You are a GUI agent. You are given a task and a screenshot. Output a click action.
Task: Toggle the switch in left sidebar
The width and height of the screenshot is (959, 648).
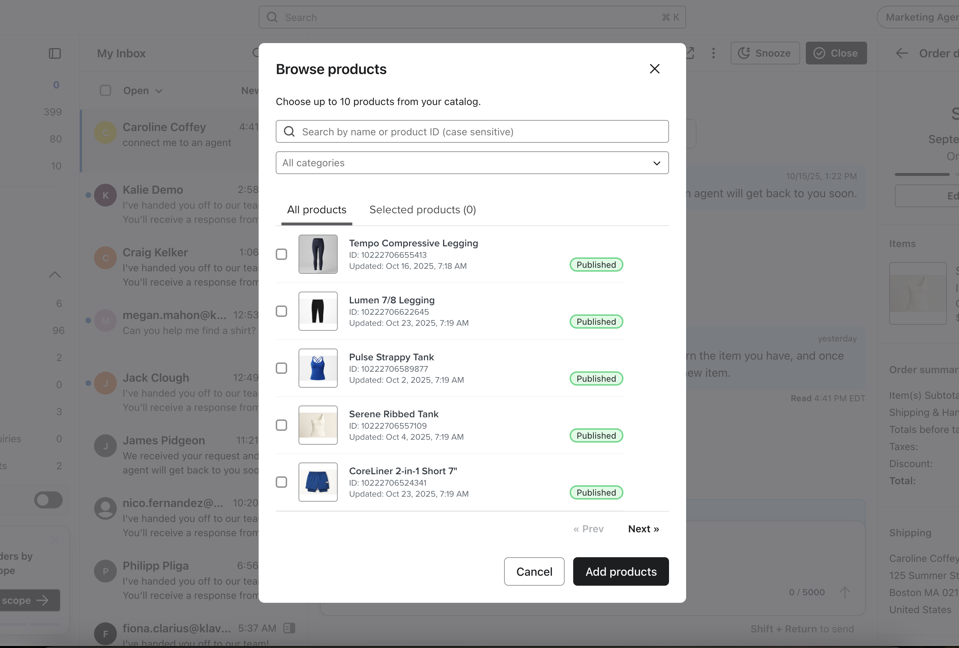(x=48, y=500)
